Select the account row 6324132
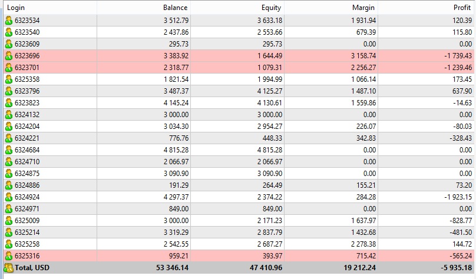The width and height of the screenshot is (476, 279). 239,115
